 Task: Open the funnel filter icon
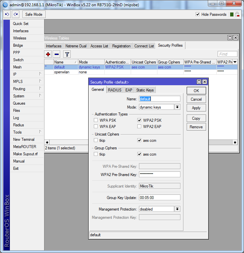click(67, 54)
